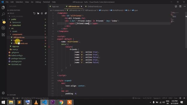Collapse the src folder

pyautogui.click(x=12, y=28)
